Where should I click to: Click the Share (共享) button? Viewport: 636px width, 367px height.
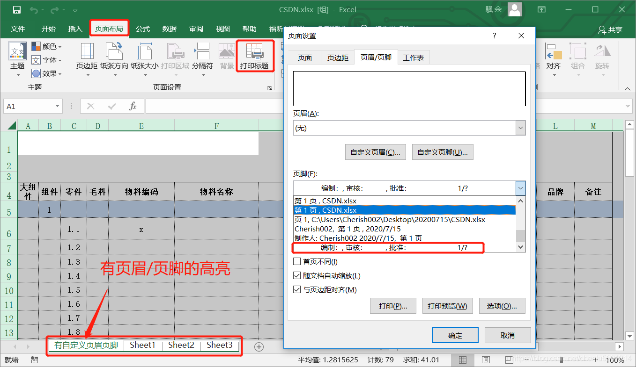(611, 29)
